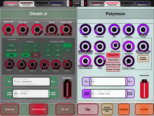The width and height of the screenshot is (154, 116).
Task: Click Polymoon PC - button
Action: point(86,82)
